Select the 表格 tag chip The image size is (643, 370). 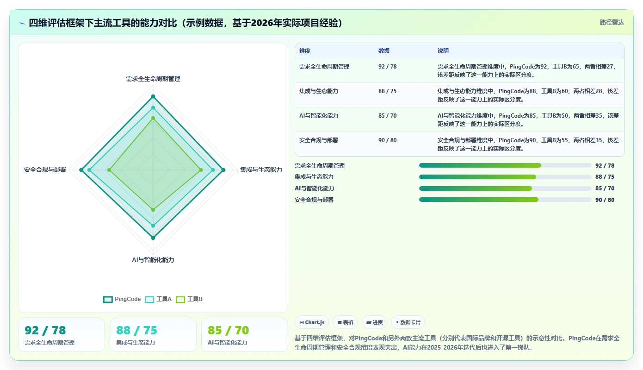click(x=345, y=322)
